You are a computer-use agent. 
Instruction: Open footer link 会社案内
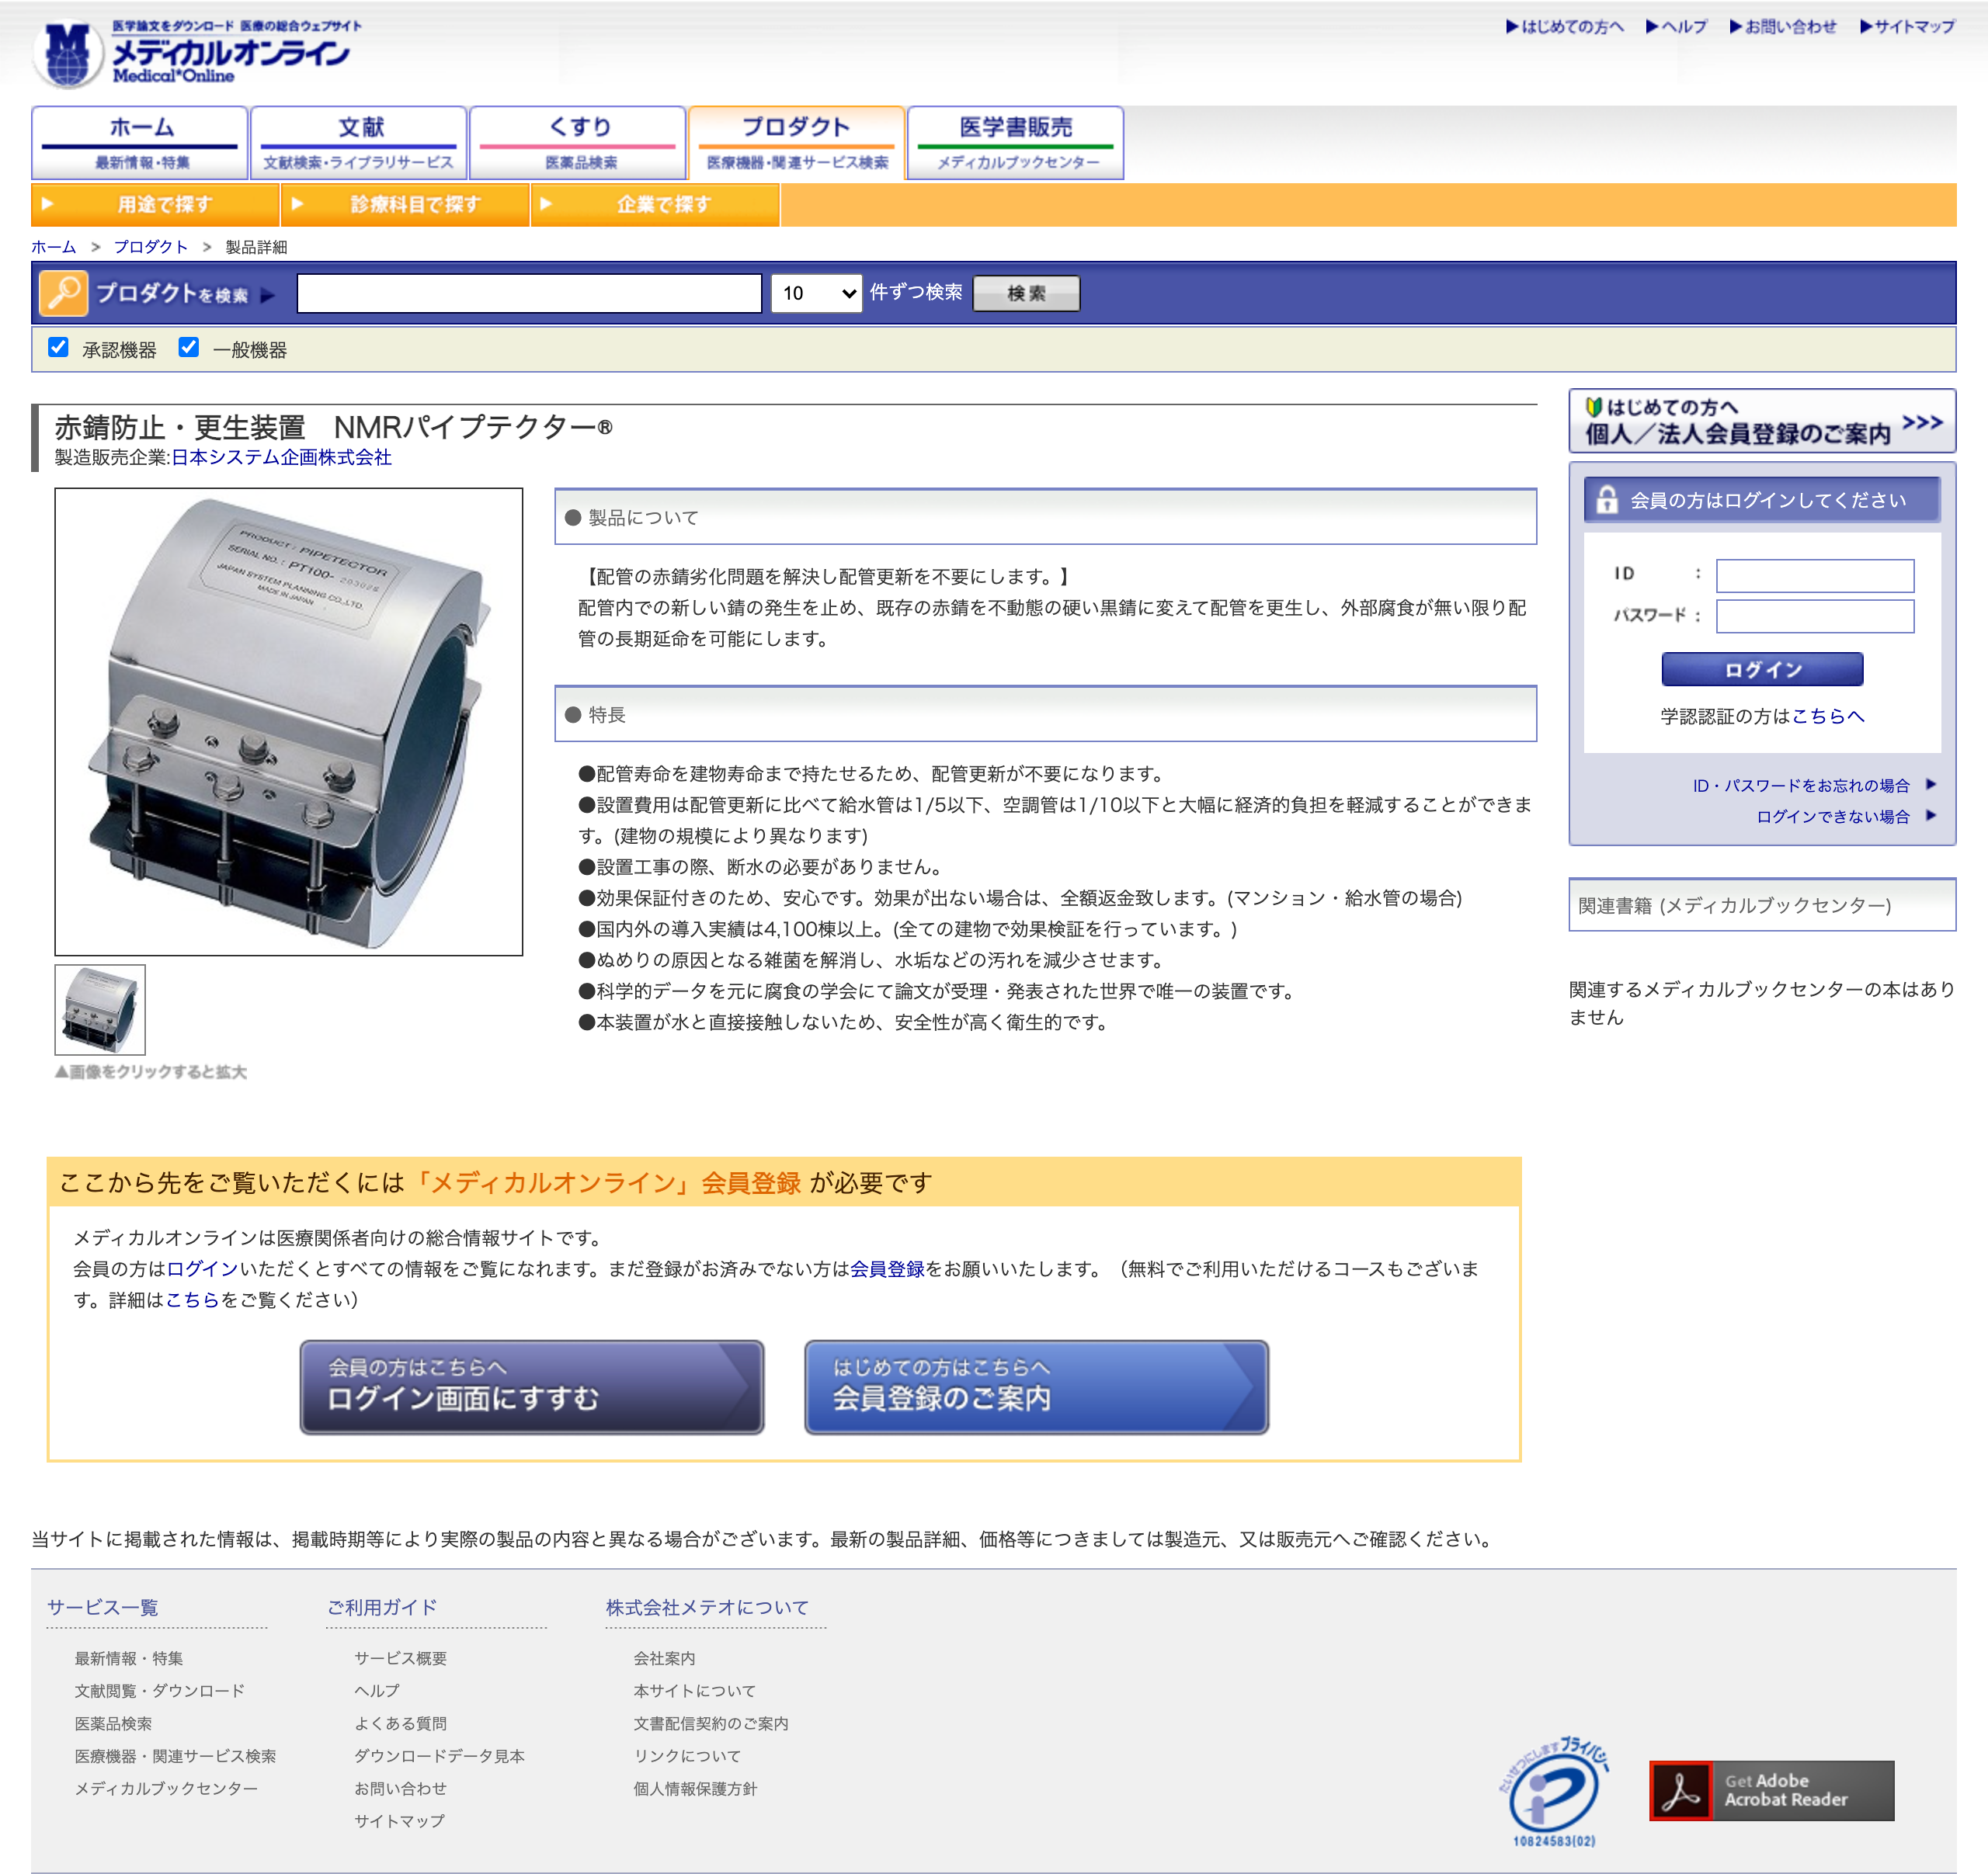click(665, 1658)
